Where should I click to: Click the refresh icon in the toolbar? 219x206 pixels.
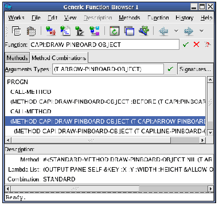pyautogui.click(x=115, y=31)
